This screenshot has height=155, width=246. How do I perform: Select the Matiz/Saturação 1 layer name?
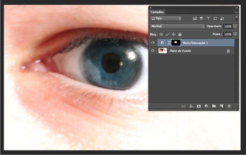tap(195, 43)
